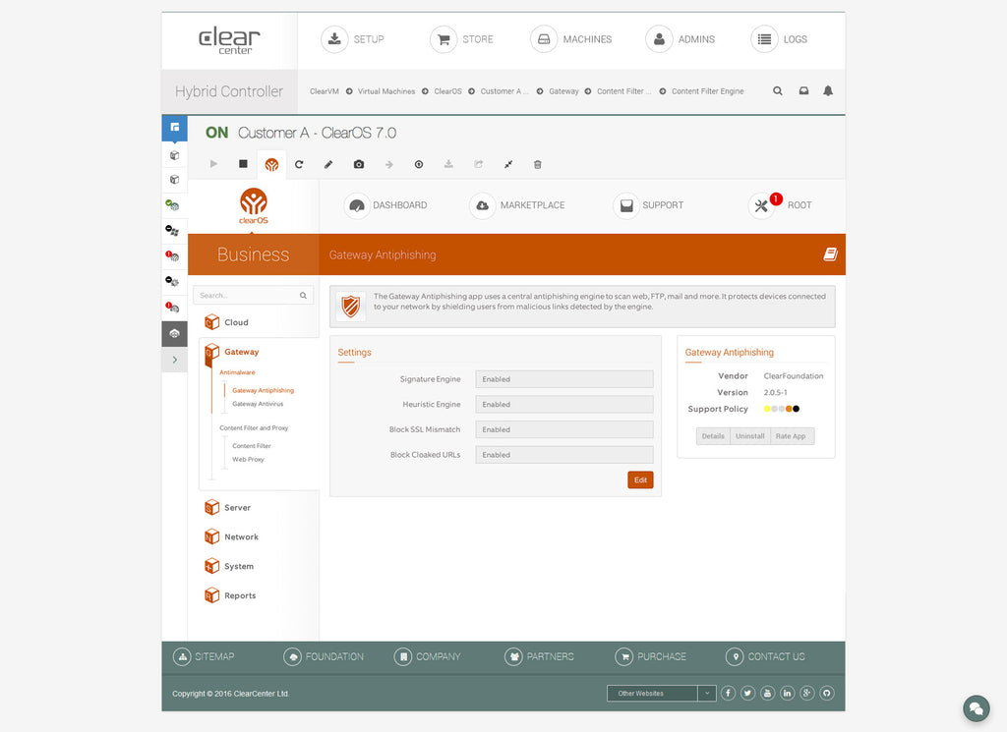Open the Google Plus icon in the footer
Screen dimensions: 1007x732
807,693
